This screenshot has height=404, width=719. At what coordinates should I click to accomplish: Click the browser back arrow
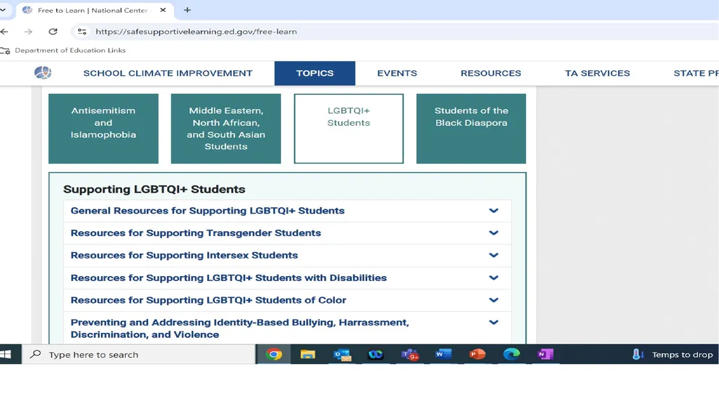coord(5,32)
